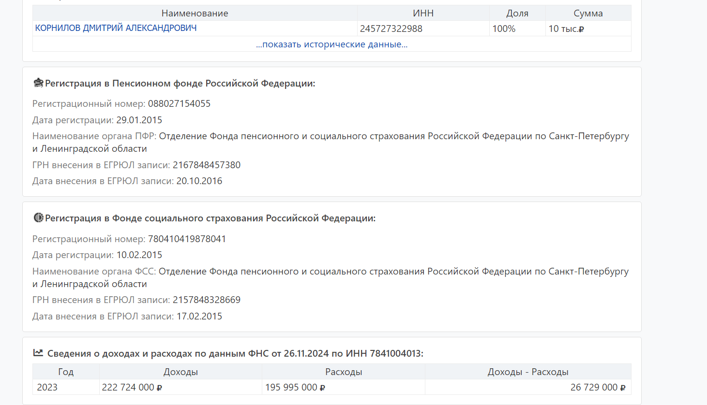This screenshot has width=707, height=405.
Task: Click the Расходы column header
Action: coord(344,372)
